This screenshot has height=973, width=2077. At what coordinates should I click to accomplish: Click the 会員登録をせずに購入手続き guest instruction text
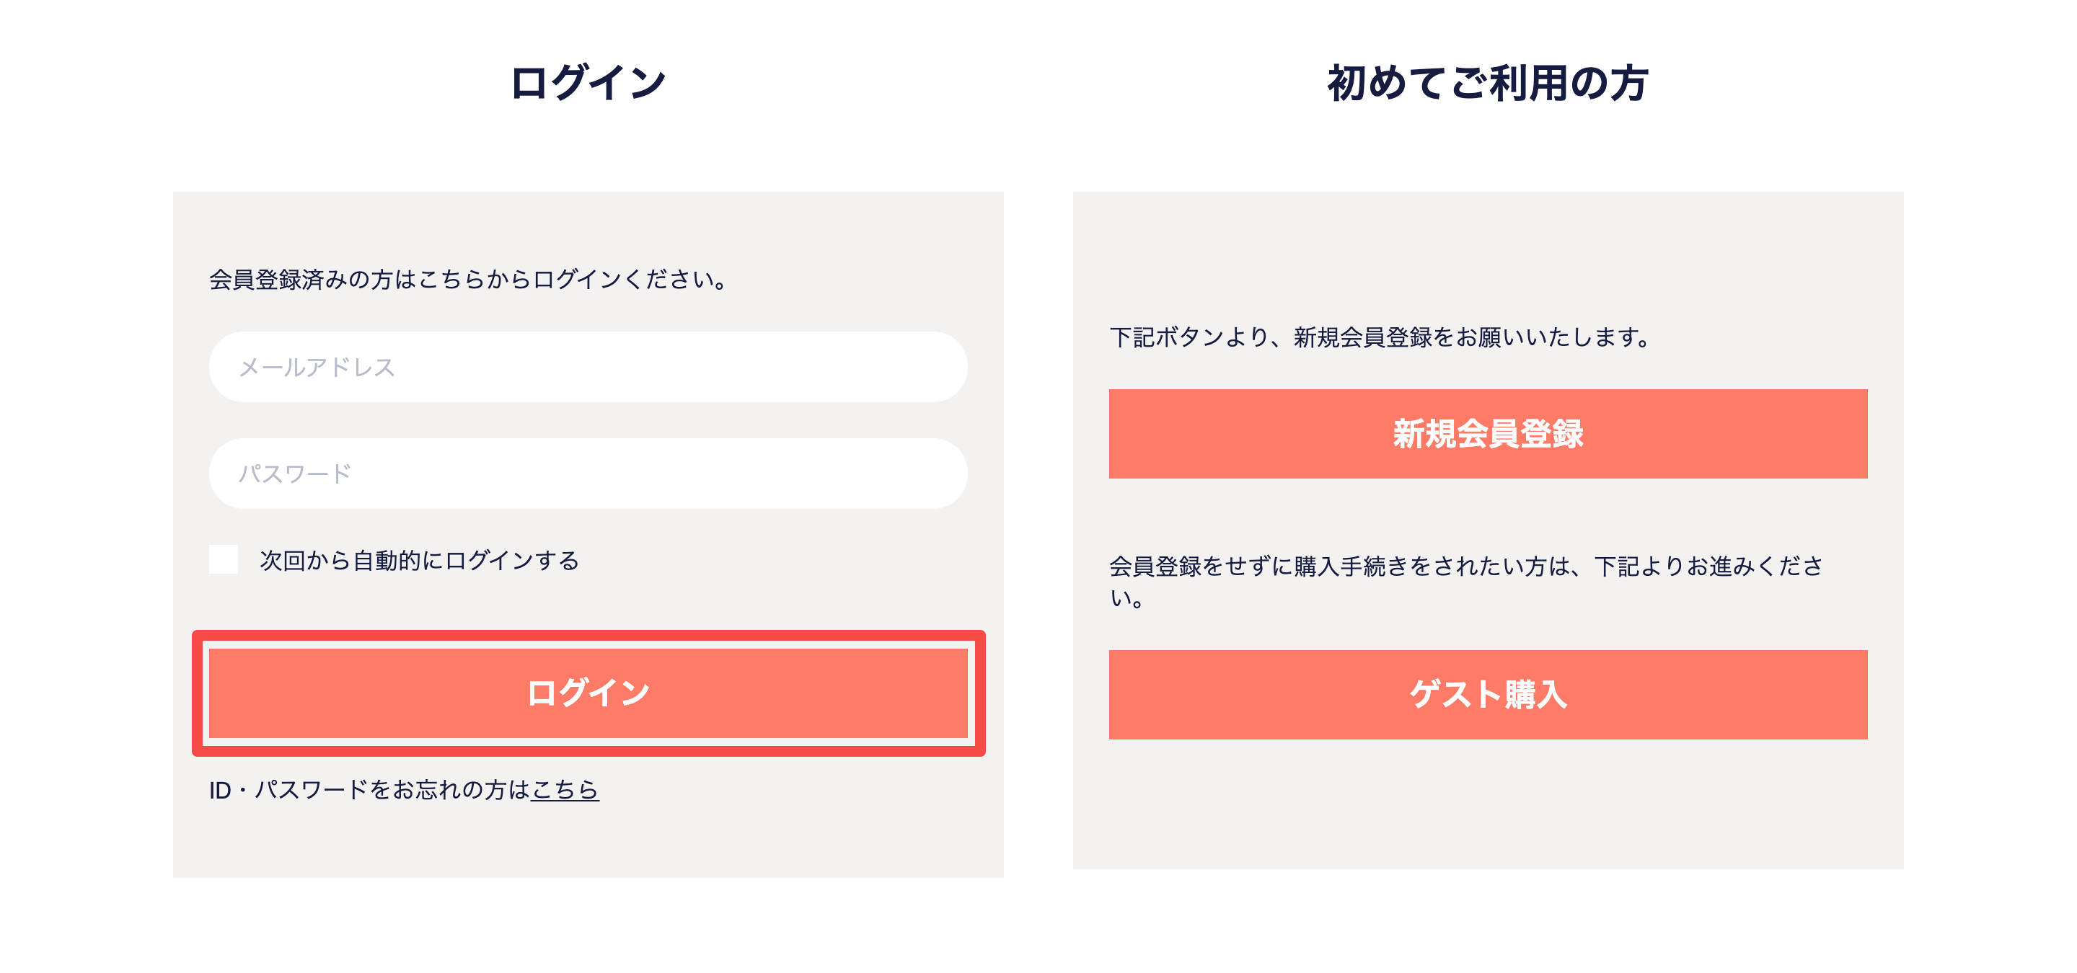pos(1466,566)
